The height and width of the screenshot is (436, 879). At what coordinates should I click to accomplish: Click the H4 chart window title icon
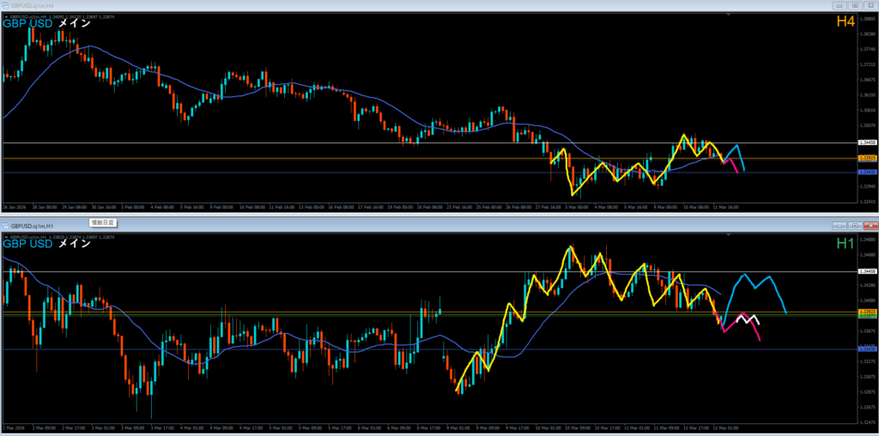[x=5, y=5]
